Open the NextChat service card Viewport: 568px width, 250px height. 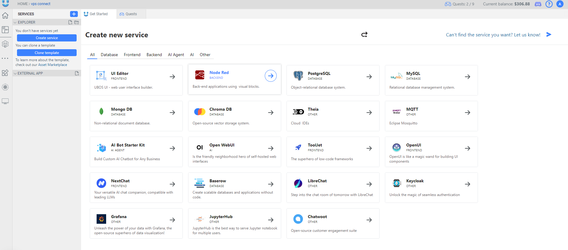[x=136, y=188]
